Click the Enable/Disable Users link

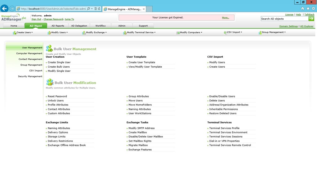222,96
